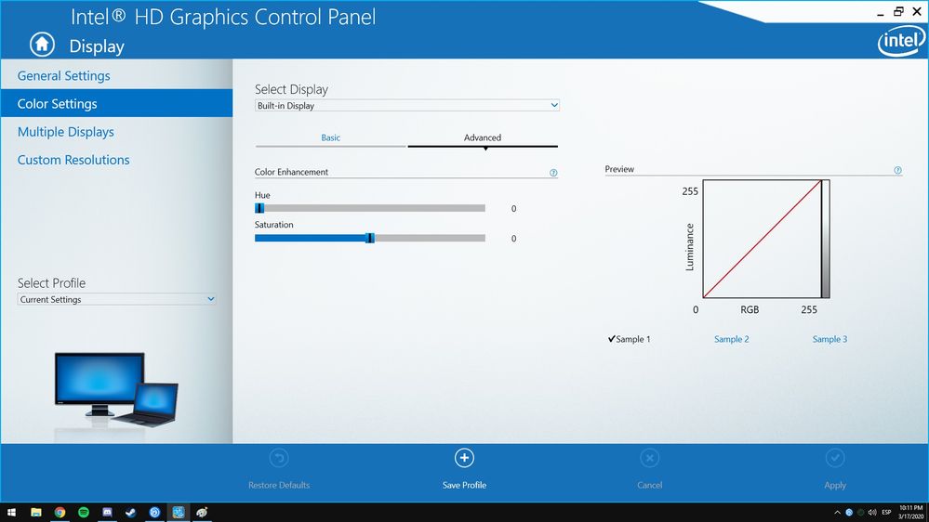The height and width of the screenshot is (522, 929).
Task: Go to the Home screen icon
Action: pos(42,45)
